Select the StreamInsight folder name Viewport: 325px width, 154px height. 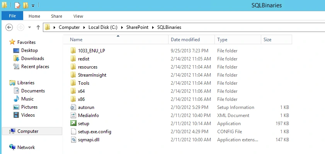coord(92,75)
